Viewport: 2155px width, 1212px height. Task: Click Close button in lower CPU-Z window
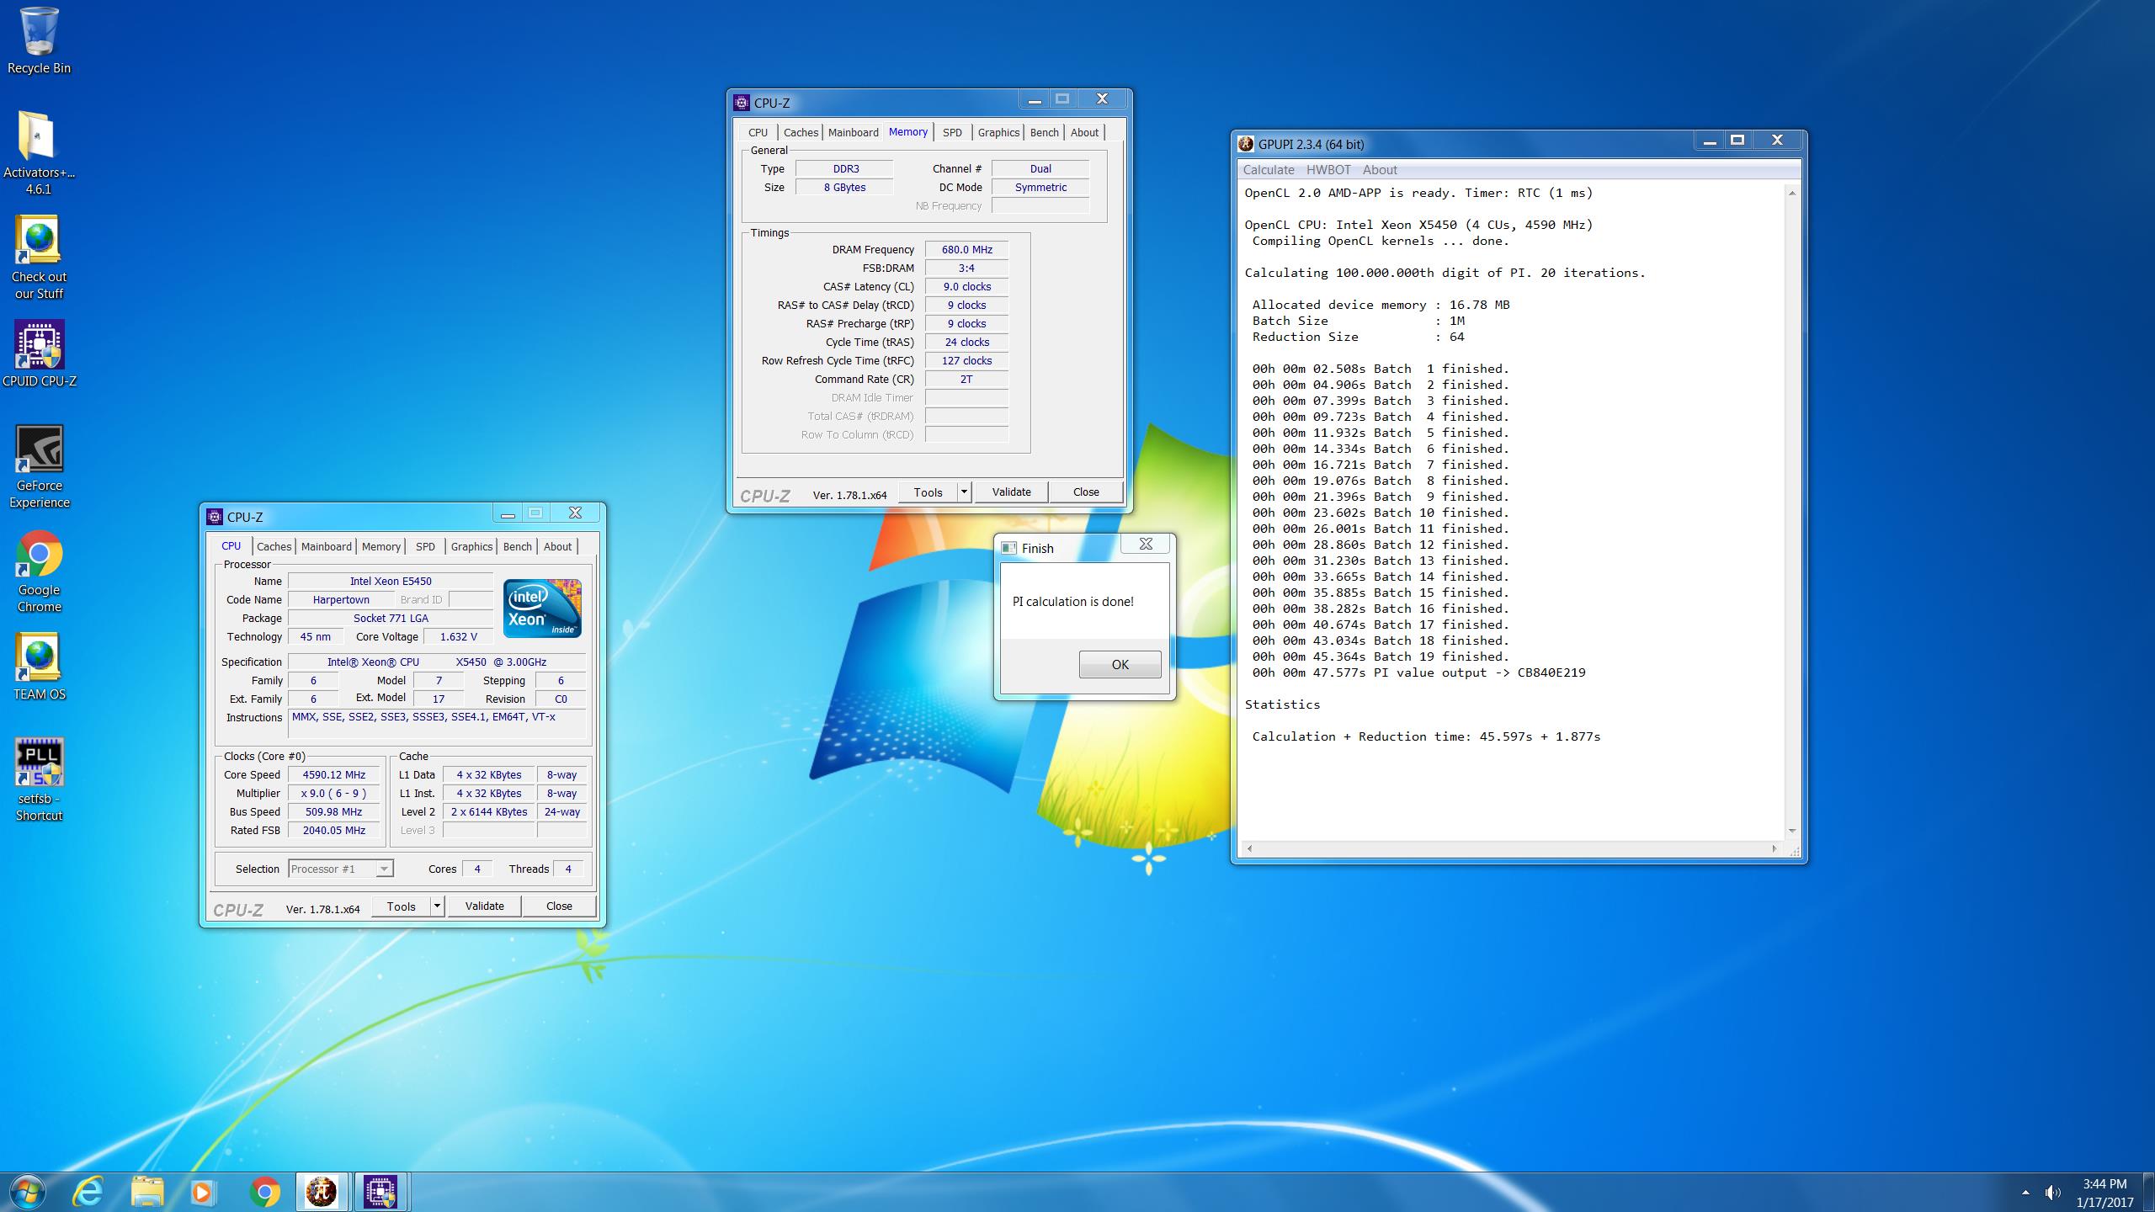(559, 906)
